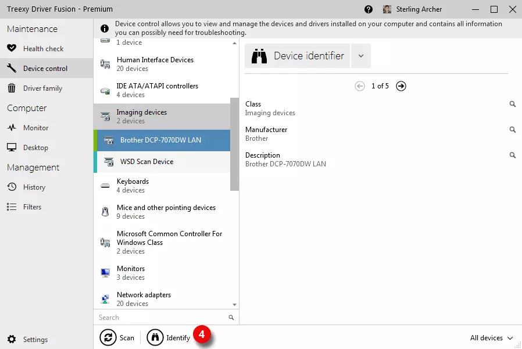
Task: Expand IDE ATA/ATAPI controllers category
Action: coord(162,90)
